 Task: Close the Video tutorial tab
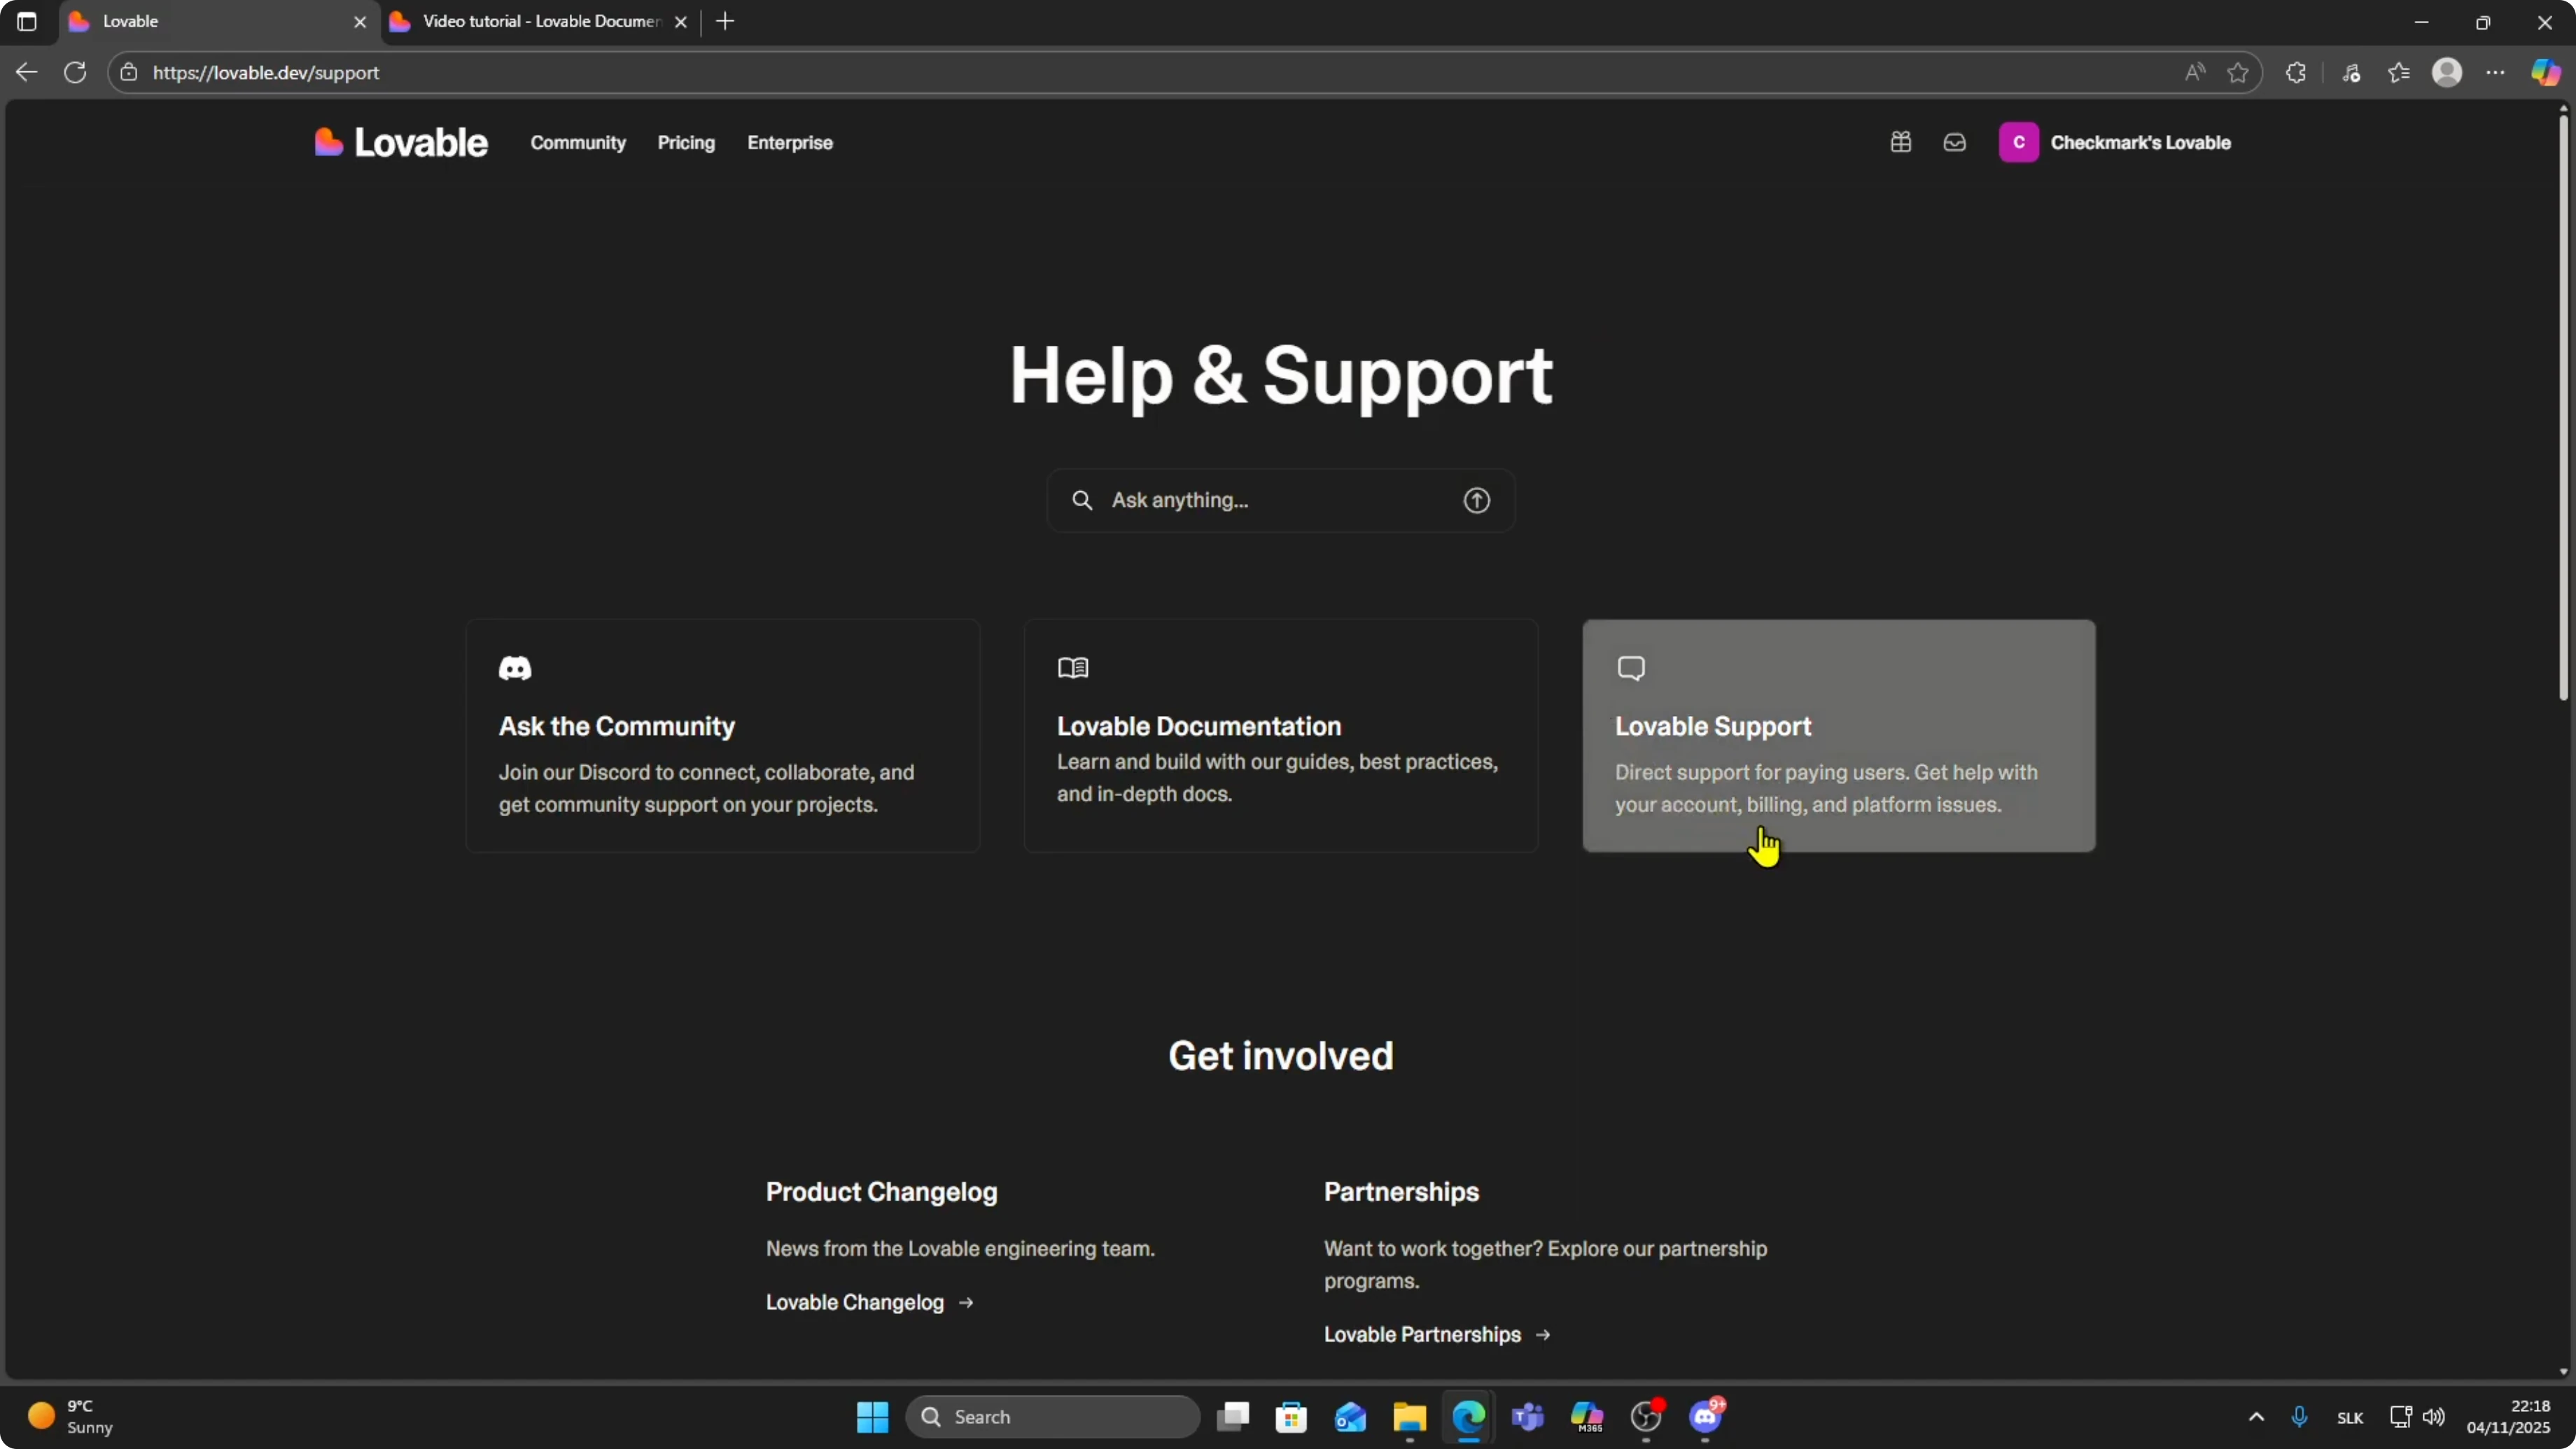(x=681, y=21)
